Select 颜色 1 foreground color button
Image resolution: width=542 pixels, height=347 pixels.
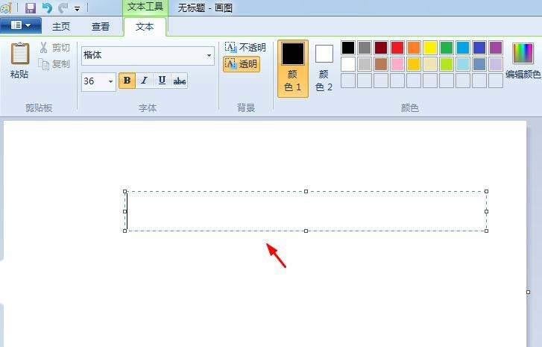(x=293, y=69)
